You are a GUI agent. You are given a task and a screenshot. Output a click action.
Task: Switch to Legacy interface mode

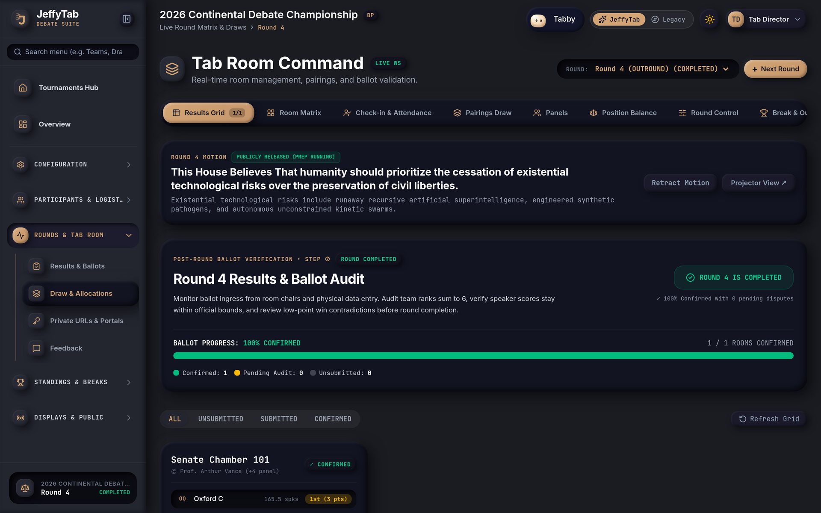(x=668, y=19)
